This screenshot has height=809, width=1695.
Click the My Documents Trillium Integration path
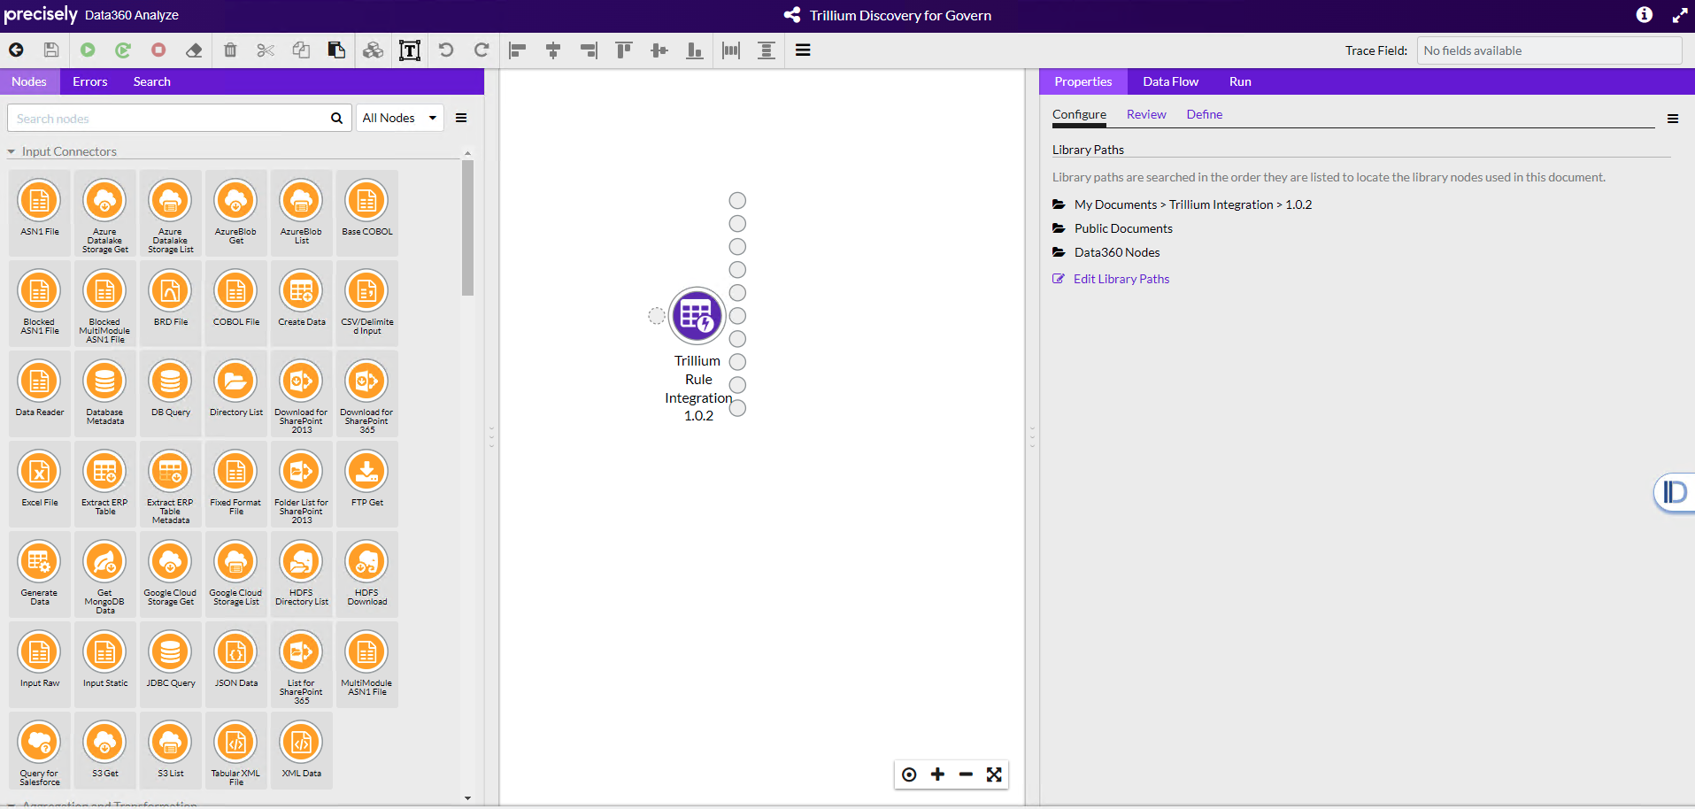[1193, 204]
